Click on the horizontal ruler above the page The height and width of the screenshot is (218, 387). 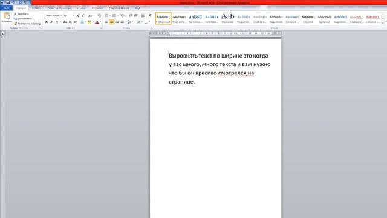215,33
